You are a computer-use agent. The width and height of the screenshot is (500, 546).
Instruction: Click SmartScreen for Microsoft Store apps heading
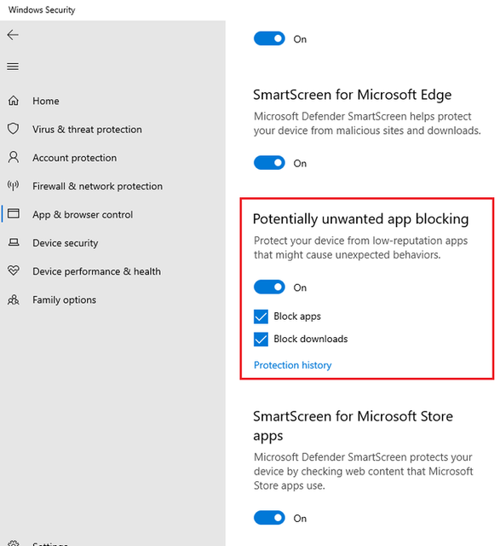coord(353,426)
